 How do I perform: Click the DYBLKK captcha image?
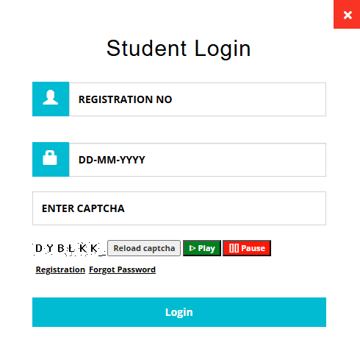[x=70, y=249]
